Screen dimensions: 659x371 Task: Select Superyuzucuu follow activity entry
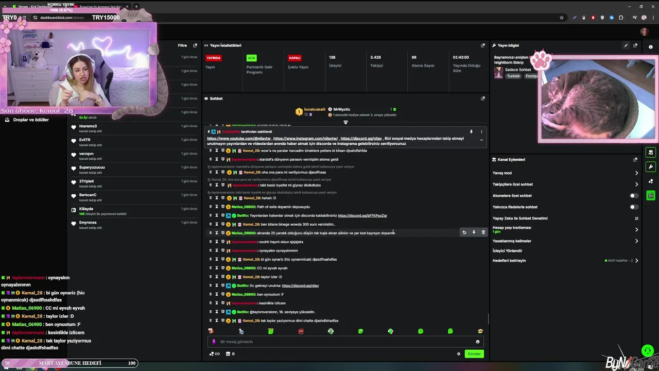point(135,170)
